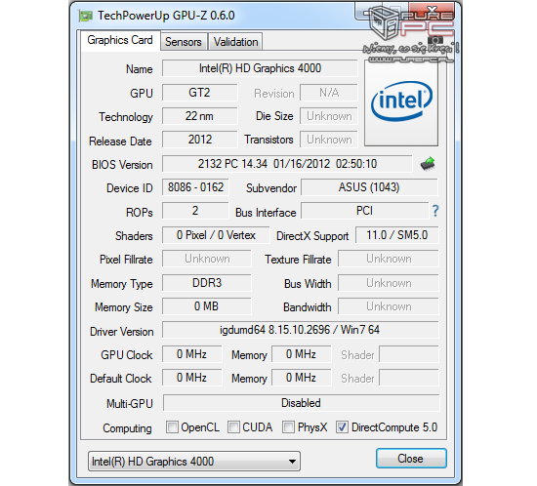Click the Subvendor field ASUS (1043)
Screen dimensions: 537x486
(x=369, y=187)
